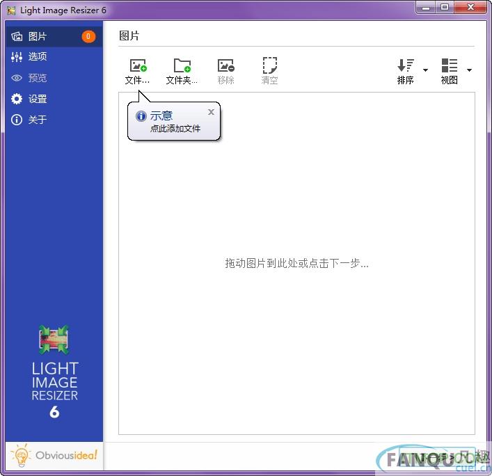Expand the 排序 dropdown arrow
The image size is (492, 476).
[x=425, y=70]
